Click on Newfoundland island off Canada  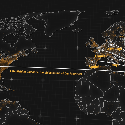click(x=34, y=51)
